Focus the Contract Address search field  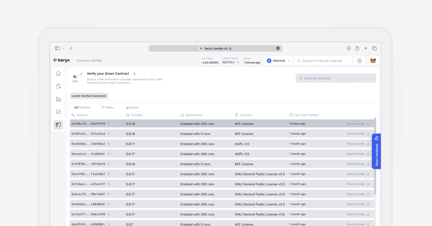(x=336, y=78)
